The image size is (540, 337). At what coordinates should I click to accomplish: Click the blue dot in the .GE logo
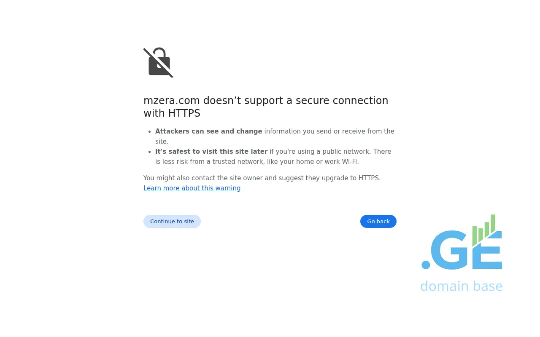click(x=426, y=265)
